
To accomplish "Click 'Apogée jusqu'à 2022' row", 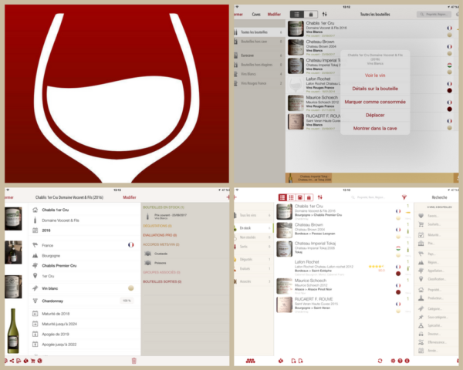I will (83, 345).
